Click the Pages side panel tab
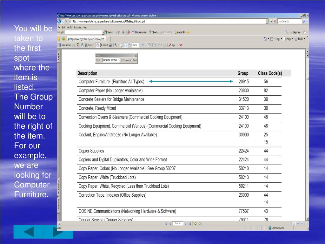Screen dimensions: 325x244 [x=58, y=56]
